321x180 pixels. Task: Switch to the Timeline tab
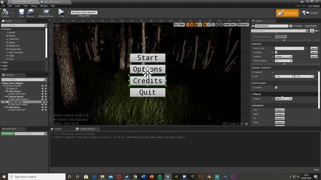(57, 129)
